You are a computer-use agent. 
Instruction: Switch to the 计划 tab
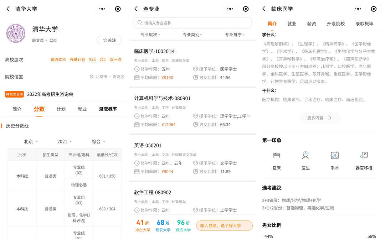(61, 109)
